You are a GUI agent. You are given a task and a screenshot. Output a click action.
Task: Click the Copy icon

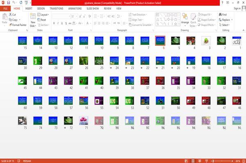point(10,20)
